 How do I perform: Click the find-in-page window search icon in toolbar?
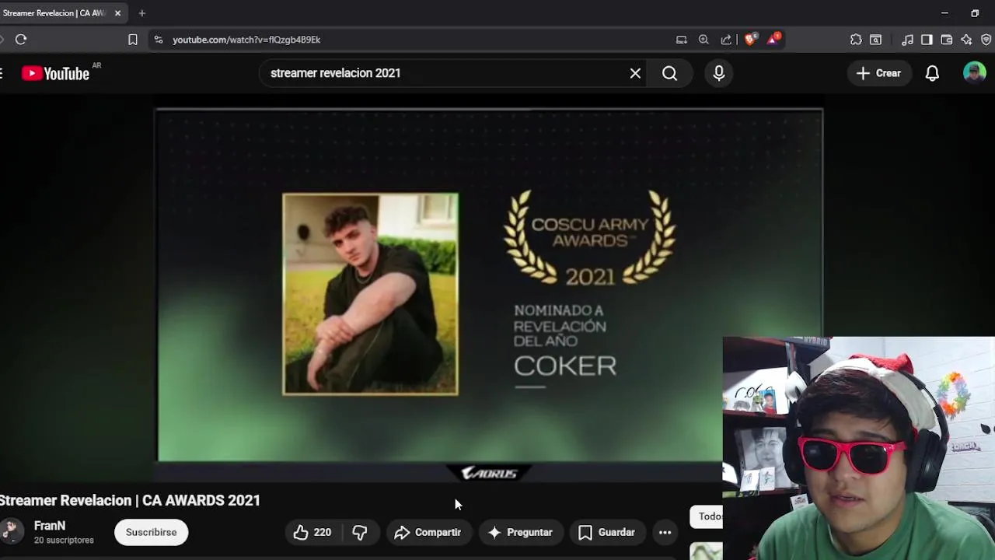(x=875, y=40)
